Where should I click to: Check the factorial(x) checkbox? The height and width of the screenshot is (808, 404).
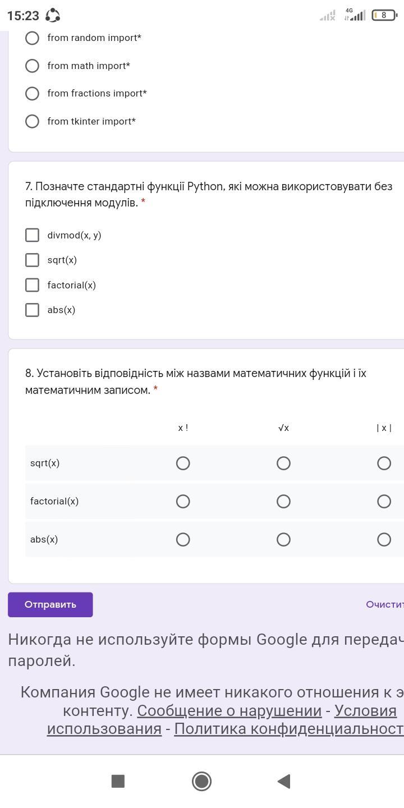(x=33, y=285)
